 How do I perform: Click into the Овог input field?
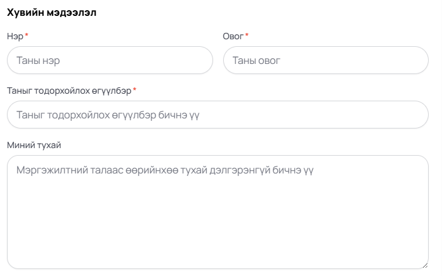point(326,60)
